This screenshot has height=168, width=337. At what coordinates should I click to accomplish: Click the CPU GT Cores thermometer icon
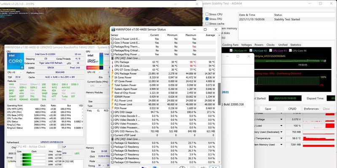click(112, 70)
